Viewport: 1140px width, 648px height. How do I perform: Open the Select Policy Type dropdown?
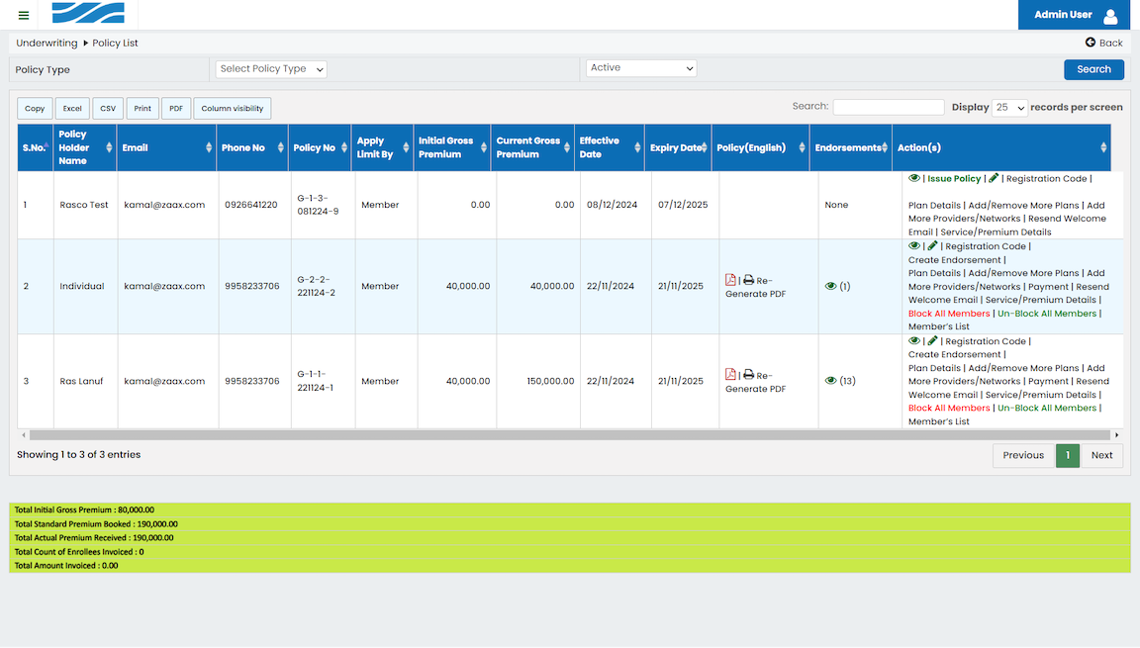271,69
